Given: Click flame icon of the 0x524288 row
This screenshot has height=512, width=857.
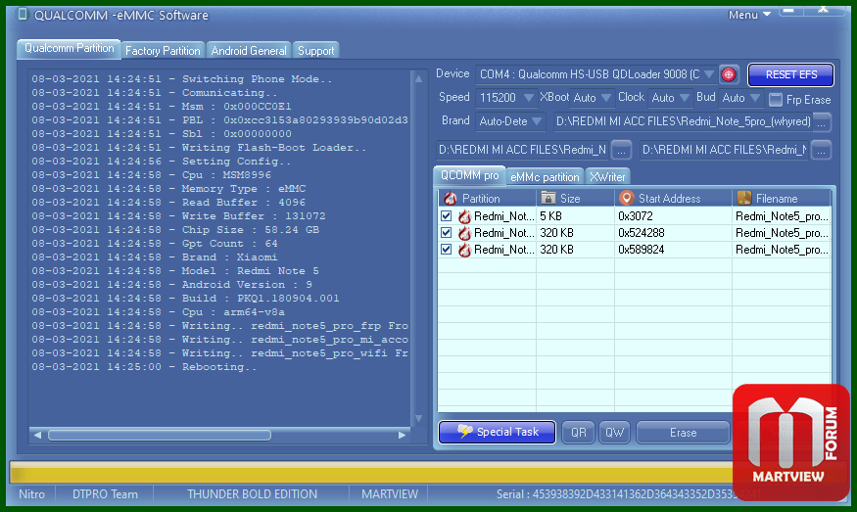Looking at the screenshot, I should pyautogui.click(x=464, y=233).
